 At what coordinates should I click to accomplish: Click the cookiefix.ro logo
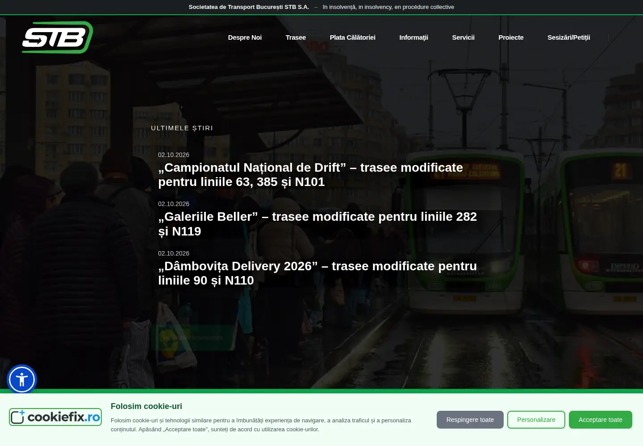55,417
